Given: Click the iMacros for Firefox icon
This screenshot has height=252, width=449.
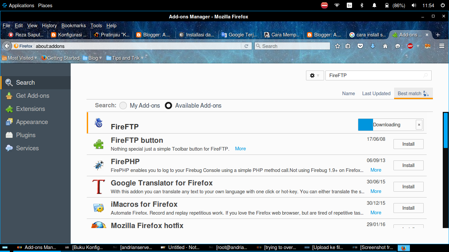Looking at the screenshot, I should [99, 208].
